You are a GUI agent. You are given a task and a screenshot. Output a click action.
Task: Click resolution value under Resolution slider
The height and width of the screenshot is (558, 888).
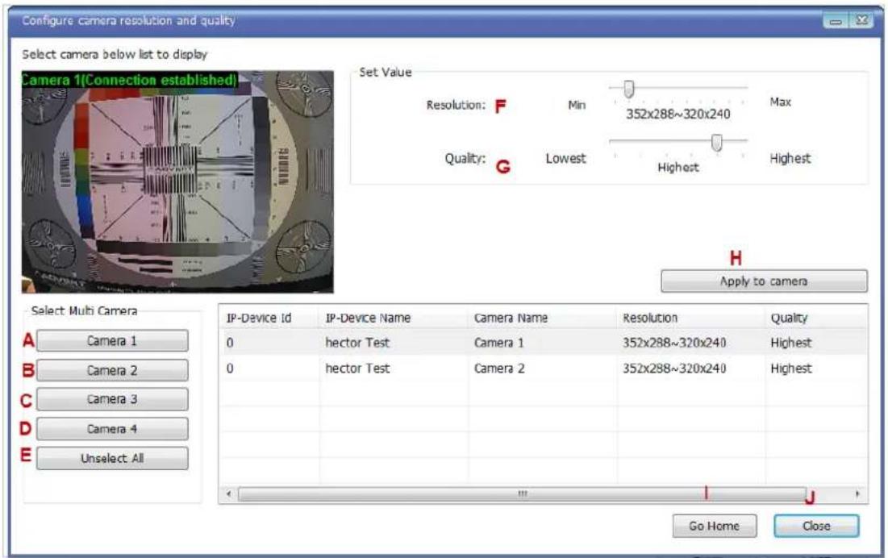click(x=677, y=114)
